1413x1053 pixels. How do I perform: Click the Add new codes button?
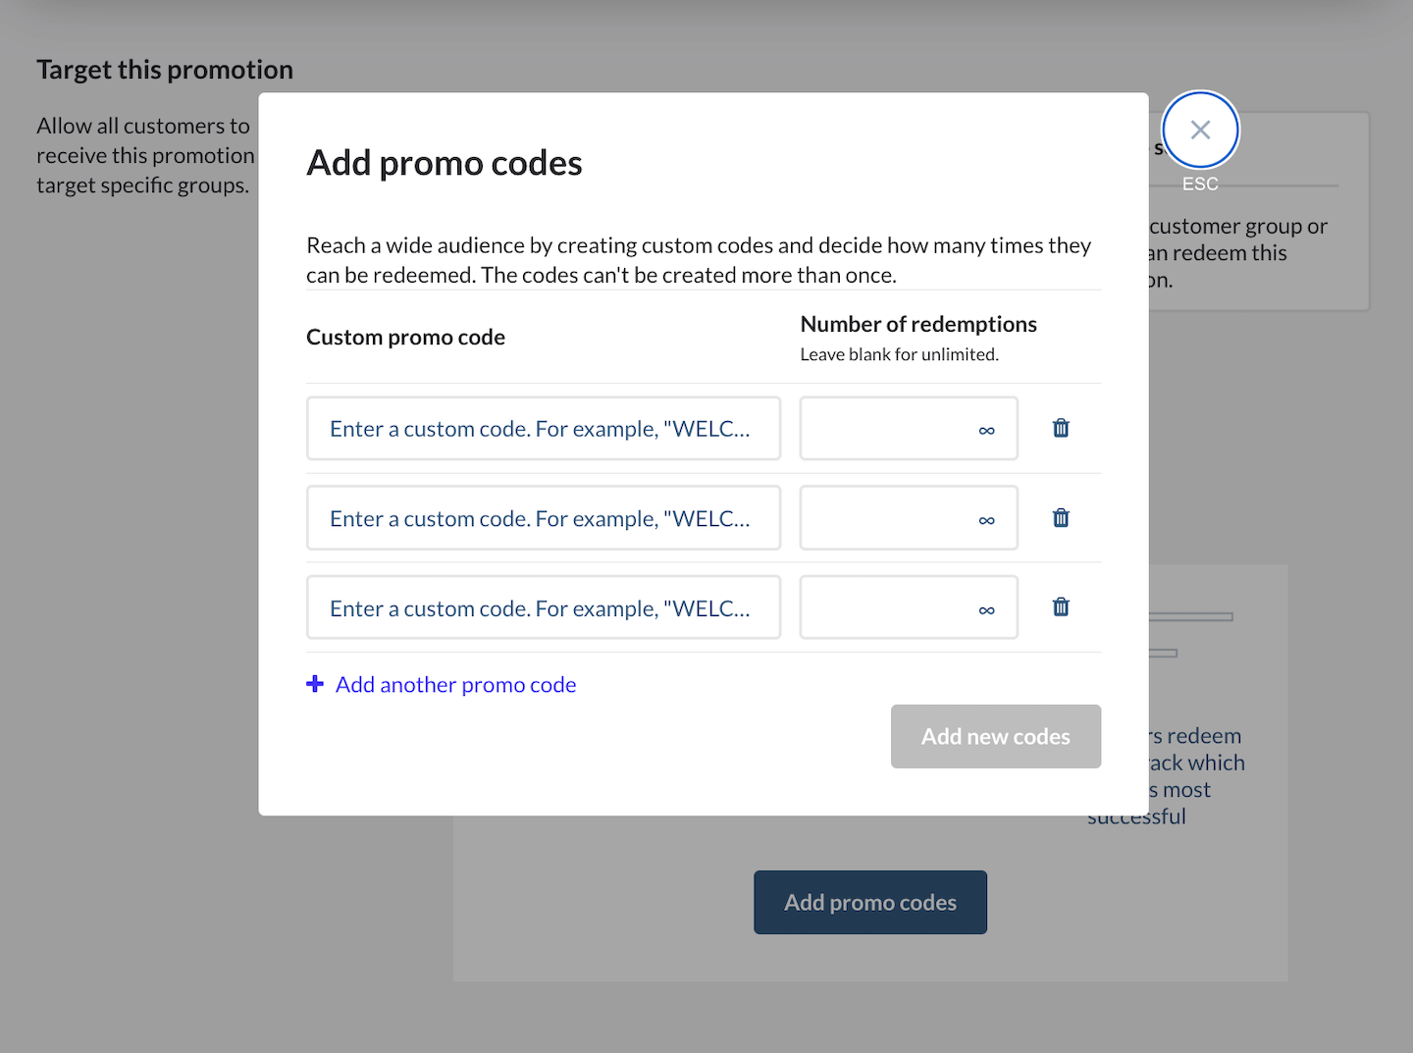[x=995, y=736]
